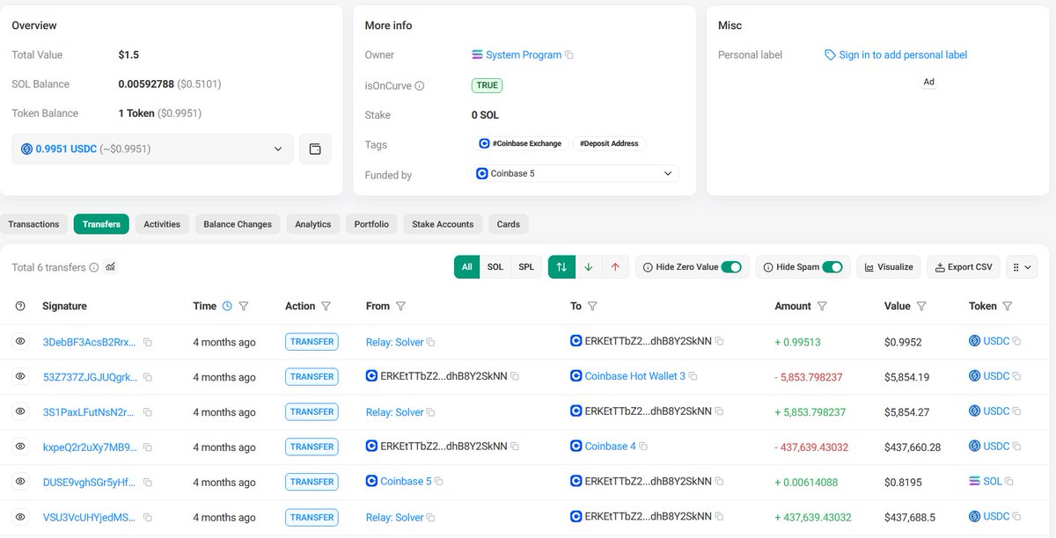Open the Token column filter
1056x538 pixels.
point(1008,306)
